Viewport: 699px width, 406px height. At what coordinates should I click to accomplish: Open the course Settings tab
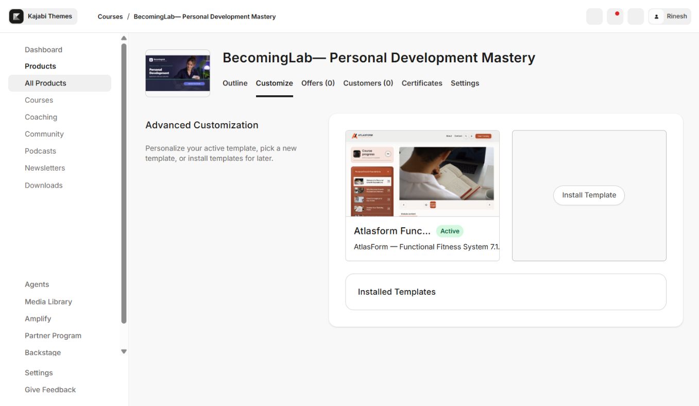click(x=465, y=83)
